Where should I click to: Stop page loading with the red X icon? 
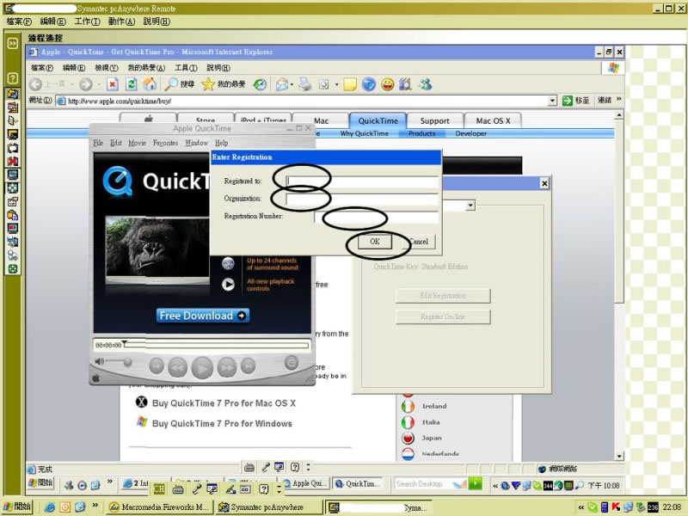(113, 84)
